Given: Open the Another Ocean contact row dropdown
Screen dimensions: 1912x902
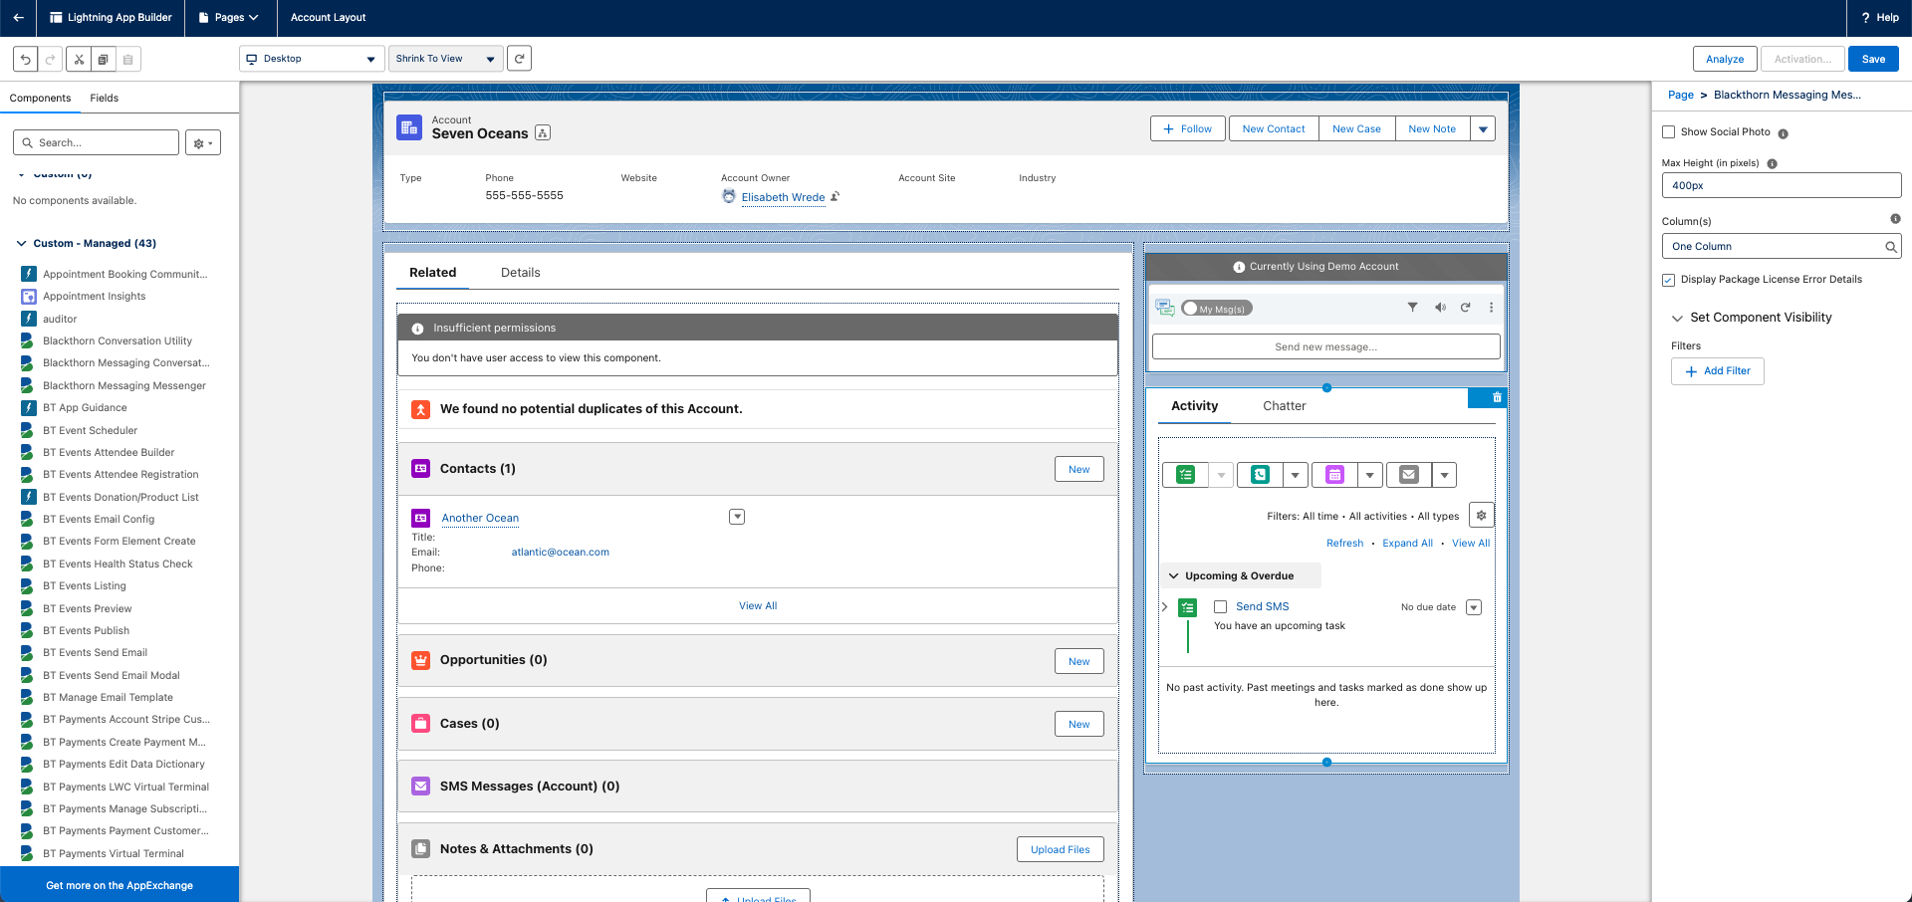Looking at the screenshot, I should 737,517.
